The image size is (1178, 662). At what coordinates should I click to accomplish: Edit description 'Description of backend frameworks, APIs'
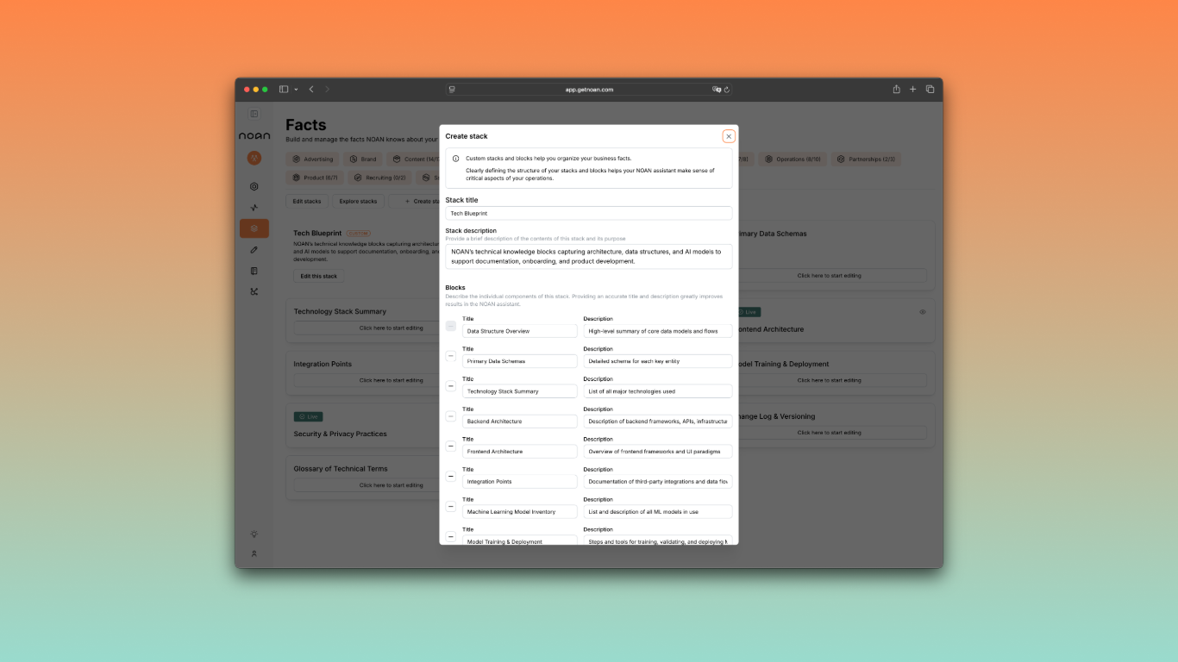click(658, 422)
